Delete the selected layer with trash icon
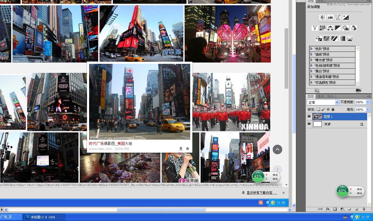This screenshot has height=221, width=373. pyautogui.click(x=364, y=209)
